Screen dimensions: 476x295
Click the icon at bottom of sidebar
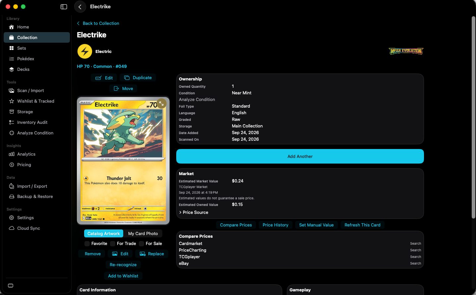pos(11,286)
